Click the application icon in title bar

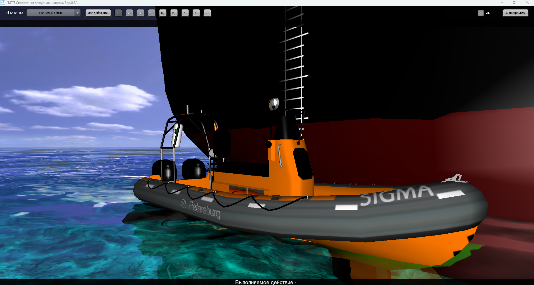coord(3,2)
